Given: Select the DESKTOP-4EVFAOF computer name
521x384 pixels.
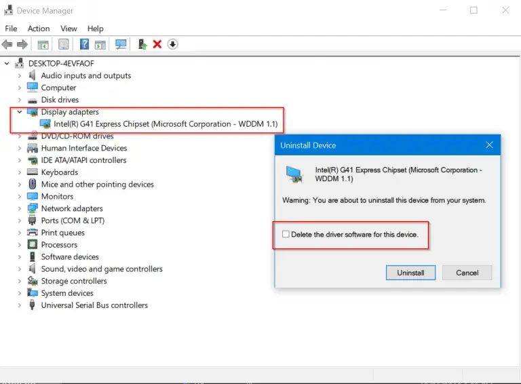Looking at the screenshot, I should 61,63.
